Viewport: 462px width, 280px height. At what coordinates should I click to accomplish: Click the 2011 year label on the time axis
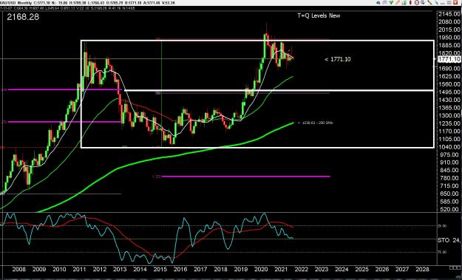(79, 269)
